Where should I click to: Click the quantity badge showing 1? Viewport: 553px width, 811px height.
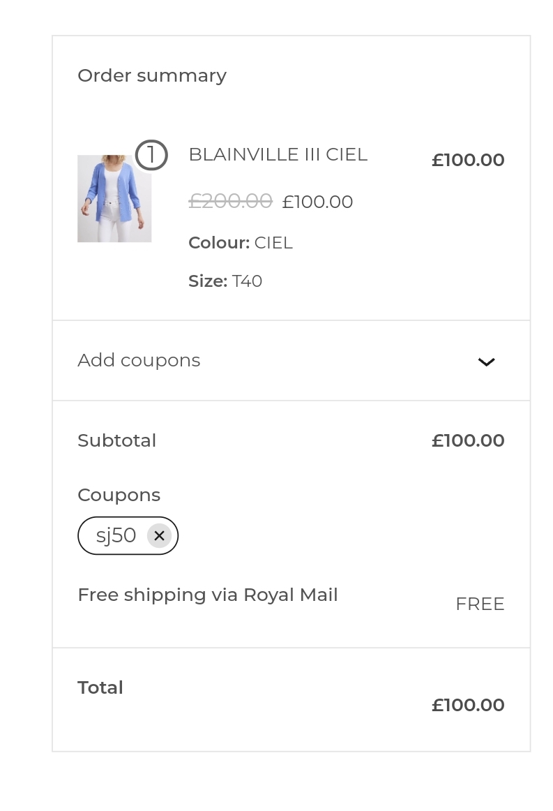tap(151, 155)
